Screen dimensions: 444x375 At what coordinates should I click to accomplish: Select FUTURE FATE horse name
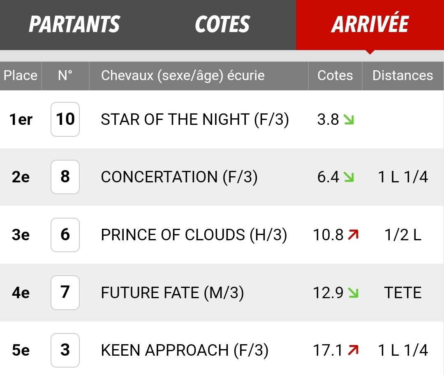150,292
